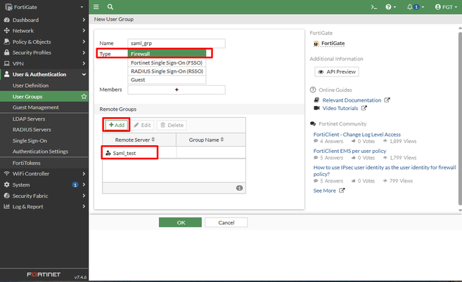Select the Saml_test remote server row
Screen dimensions: 462x282
coord(174,153)
